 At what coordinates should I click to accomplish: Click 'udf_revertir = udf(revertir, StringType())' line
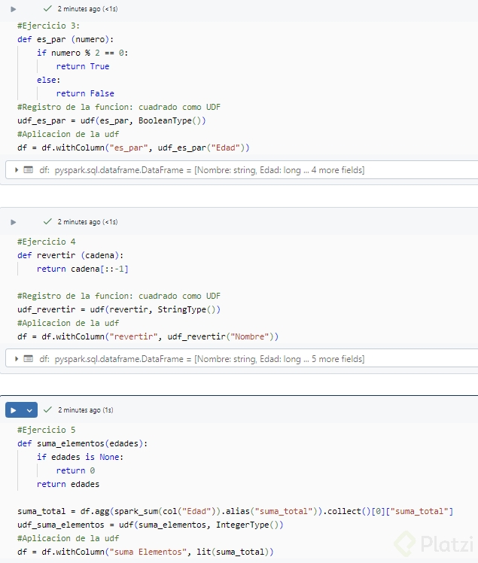[x=119, y=309]
